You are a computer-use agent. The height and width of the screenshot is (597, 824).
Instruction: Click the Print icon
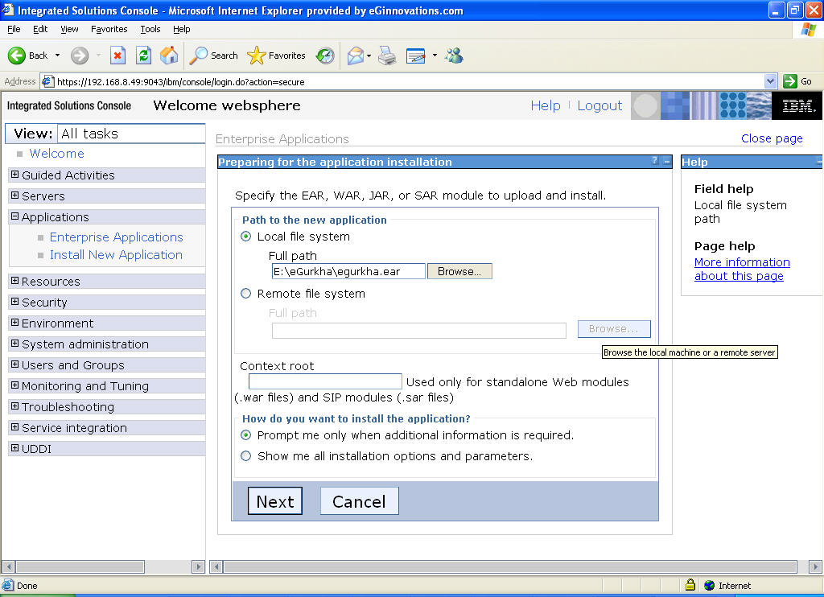[387, 56]
